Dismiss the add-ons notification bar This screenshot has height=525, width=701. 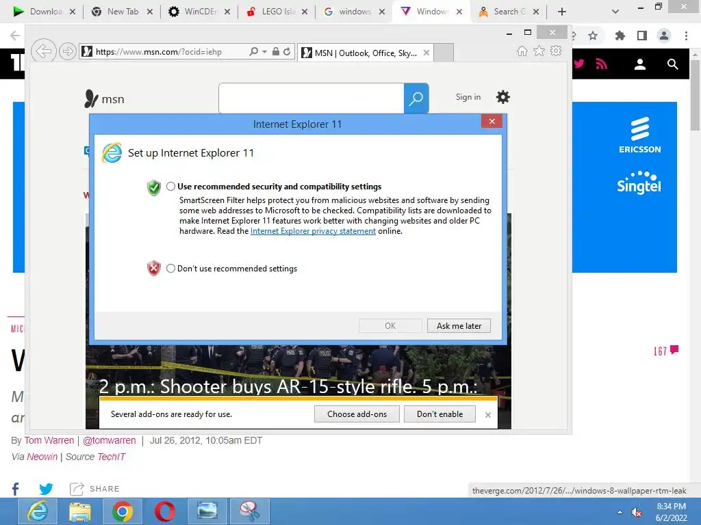[487, 415]
